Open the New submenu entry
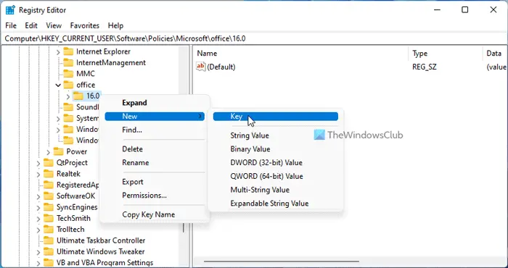508x268 pixels. (x=155, y=117)
